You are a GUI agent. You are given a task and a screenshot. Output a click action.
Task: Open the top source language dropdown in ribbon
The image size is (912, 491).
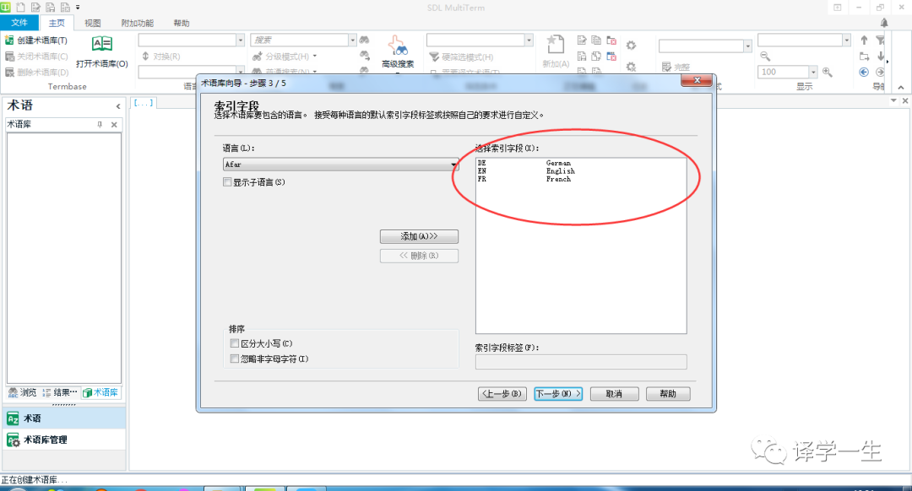[x=240, y=40]
